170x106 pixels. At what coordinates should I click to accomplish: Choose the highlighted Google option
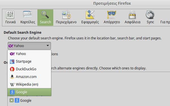tap(29, 92)
